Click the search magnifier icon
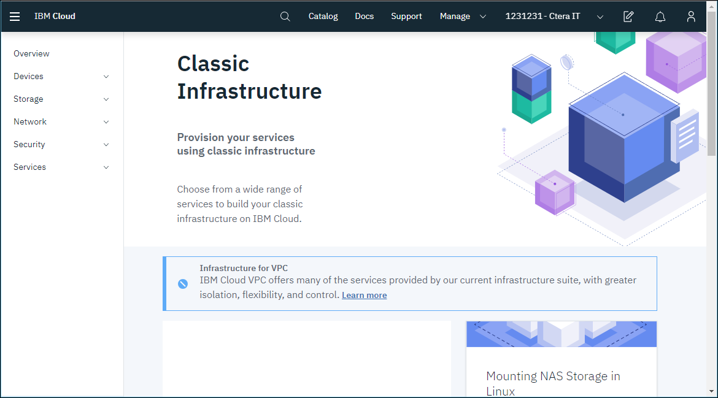 [285, 17]
